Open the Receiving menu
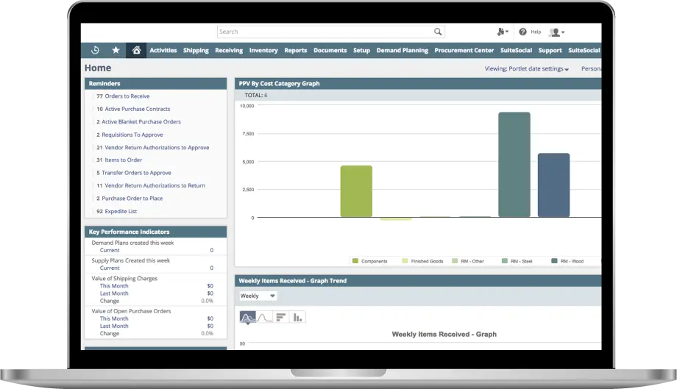 [229, 51]
